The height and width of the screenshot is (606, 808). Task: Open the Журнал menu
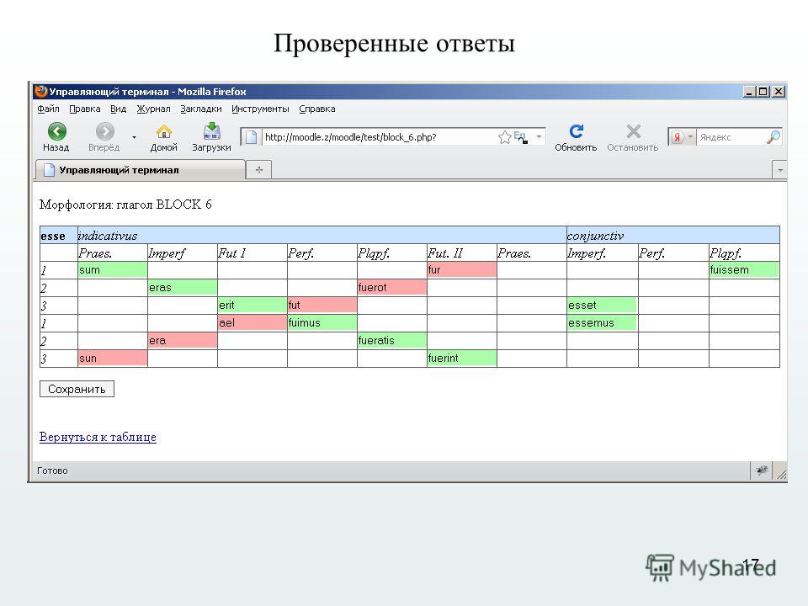(x=153, y=109)
